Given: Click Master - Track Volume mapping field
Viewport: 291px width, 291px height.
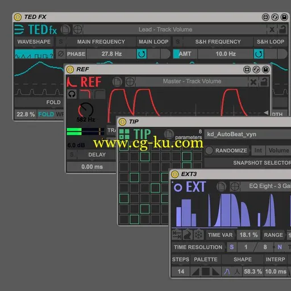Looking at the screenshot, I should click(x=192, y=82).
